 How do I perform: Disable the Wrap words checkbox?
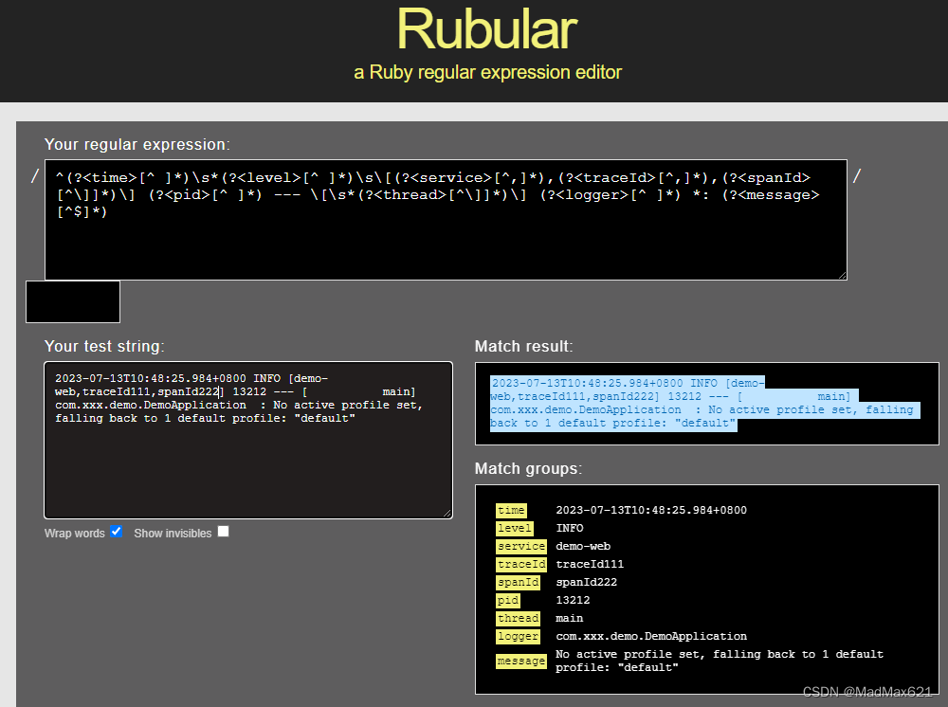click(x=117, y=532)
